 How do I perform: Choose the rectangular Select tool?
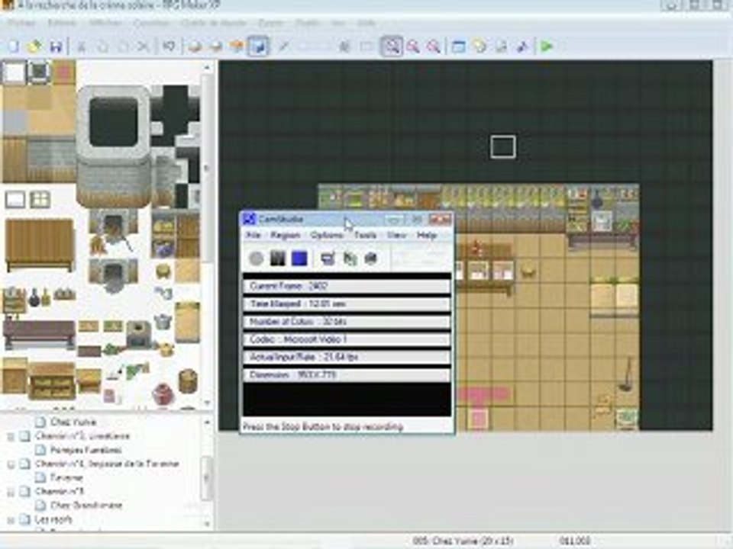(366, 47)
